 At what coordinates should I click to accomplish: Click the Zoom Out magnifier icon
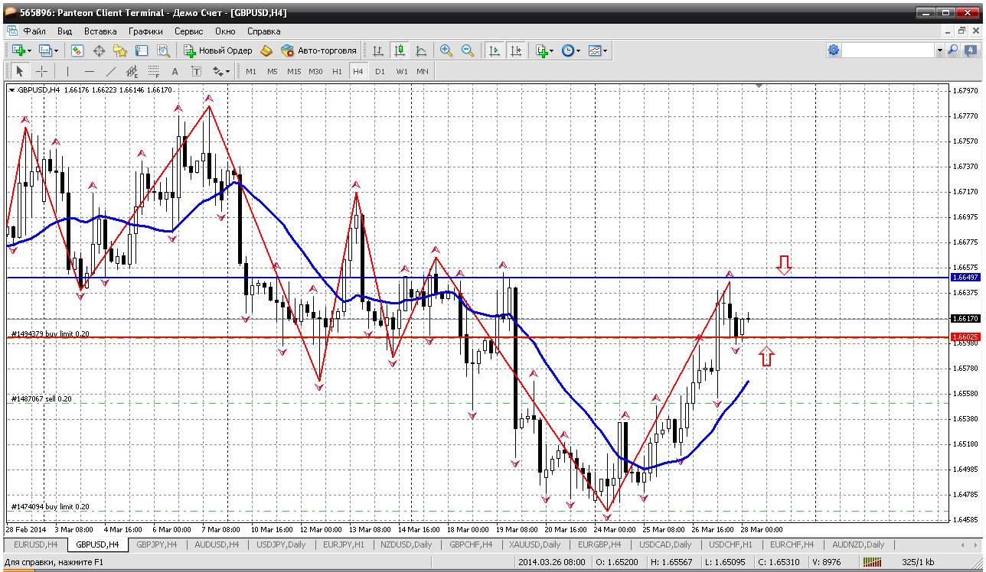[467, 50]
